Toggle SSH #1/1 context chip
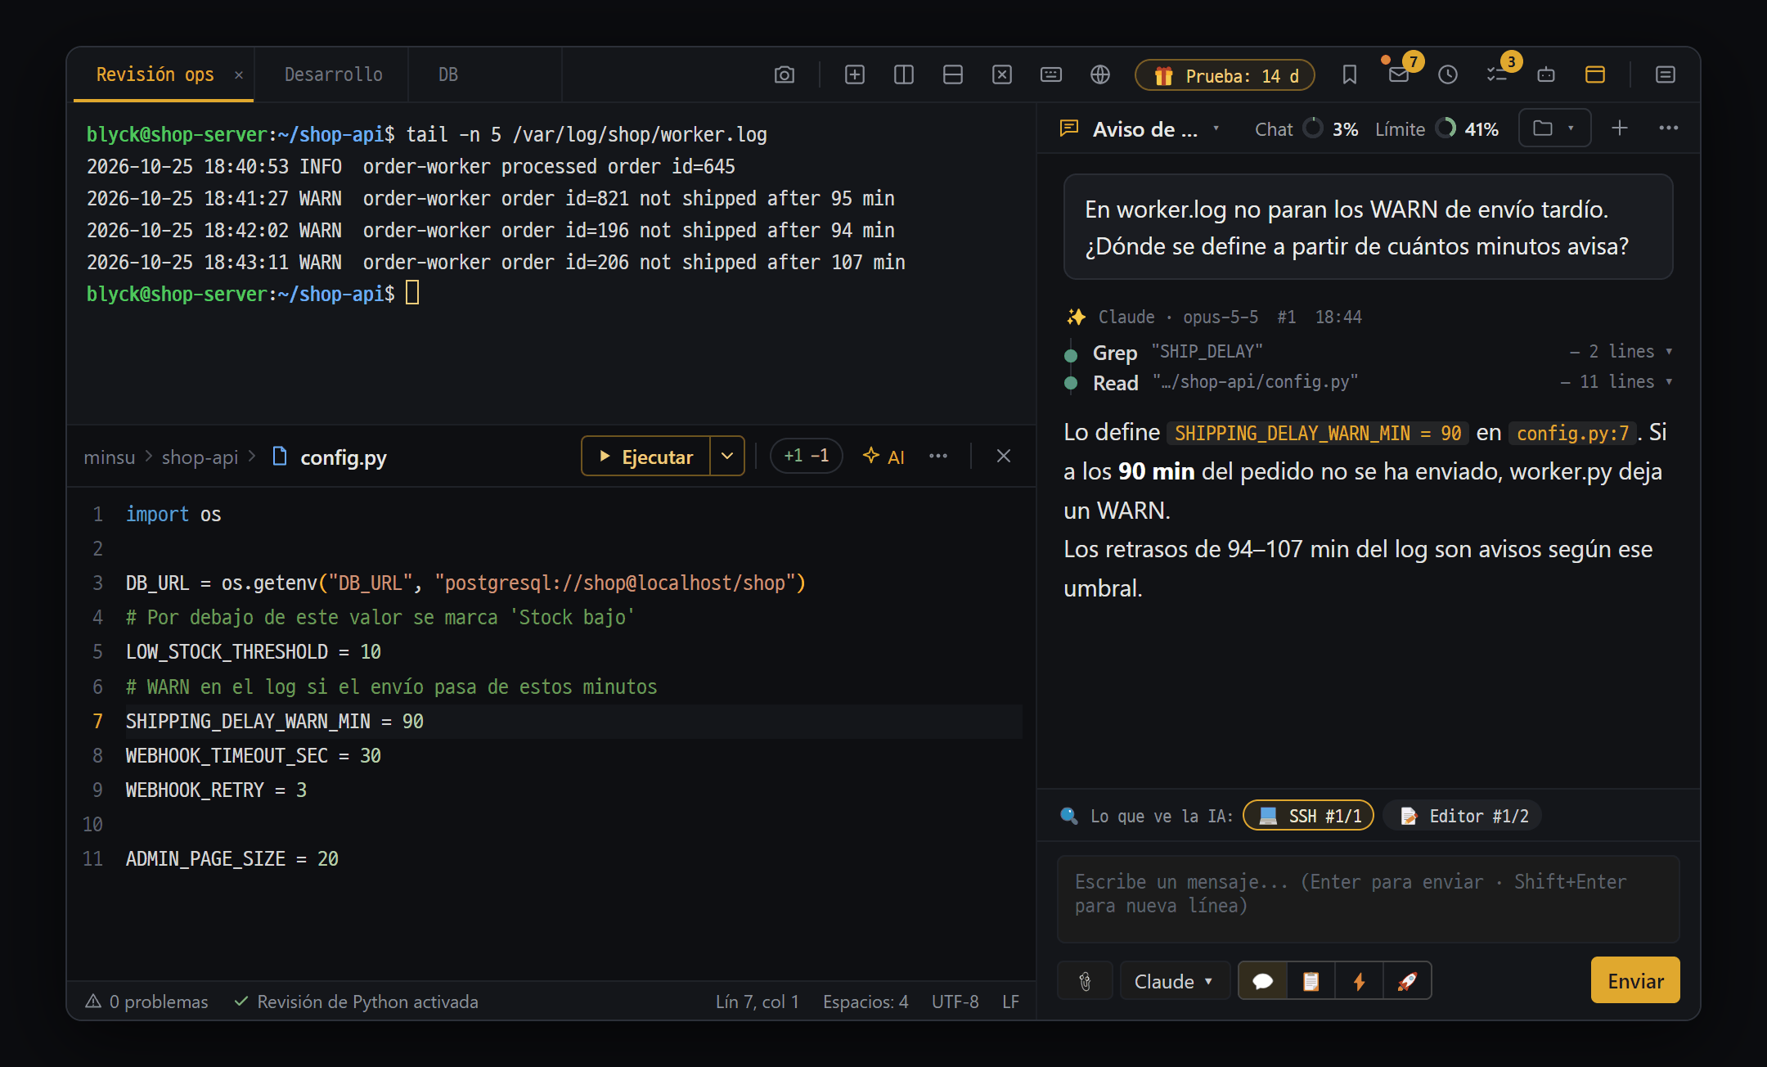 click(x=1308, y=815)
